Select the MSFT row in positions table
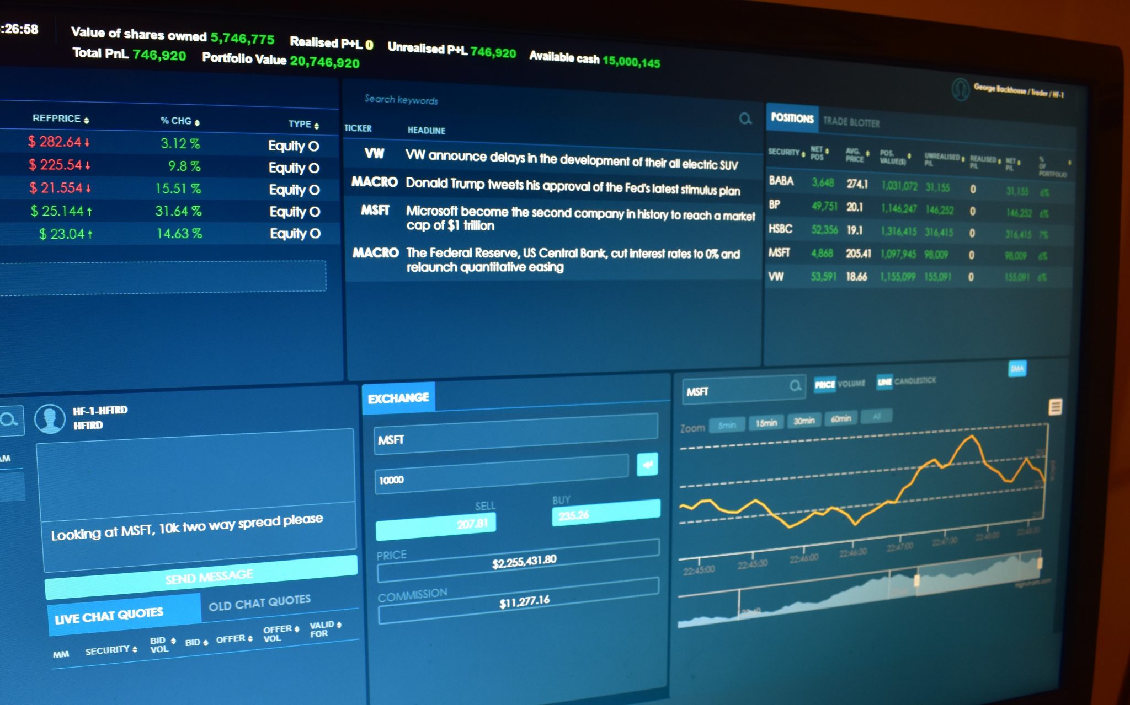 [x=919, y=254]
